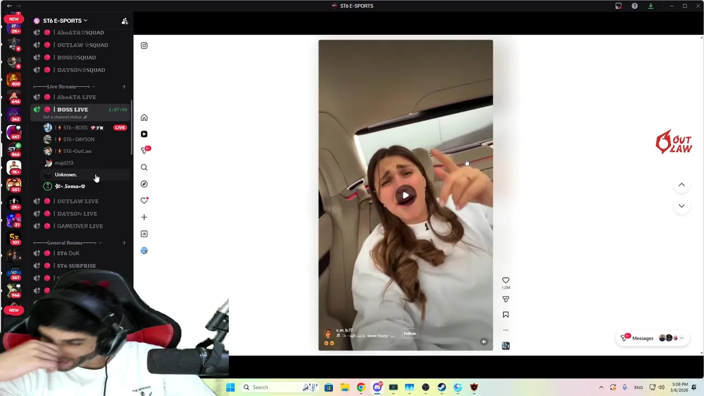Open the dashboard chart icon in Instagram sidebar
The image size is (704, 396).
pyautogui.click(x=144, y=234)
